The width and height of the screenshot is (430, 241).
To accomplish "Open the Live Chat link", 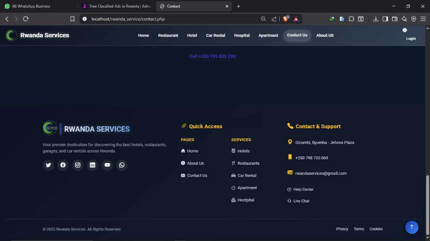I will tap(299, 201).
